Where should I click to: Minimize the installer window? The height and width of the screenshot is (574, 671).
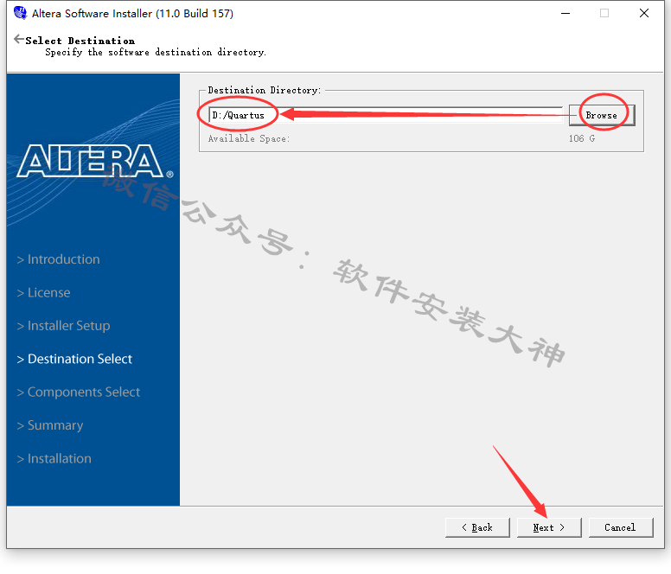tap(566, 13)
